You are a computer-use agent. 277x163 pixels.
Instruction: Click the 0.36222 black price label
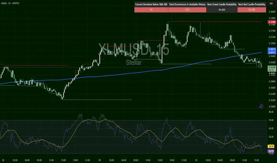272,73
